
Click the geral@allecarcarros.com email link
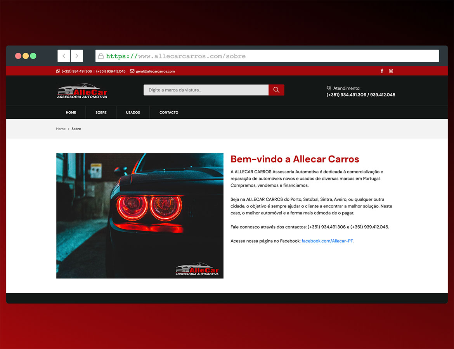click(155, 71)
